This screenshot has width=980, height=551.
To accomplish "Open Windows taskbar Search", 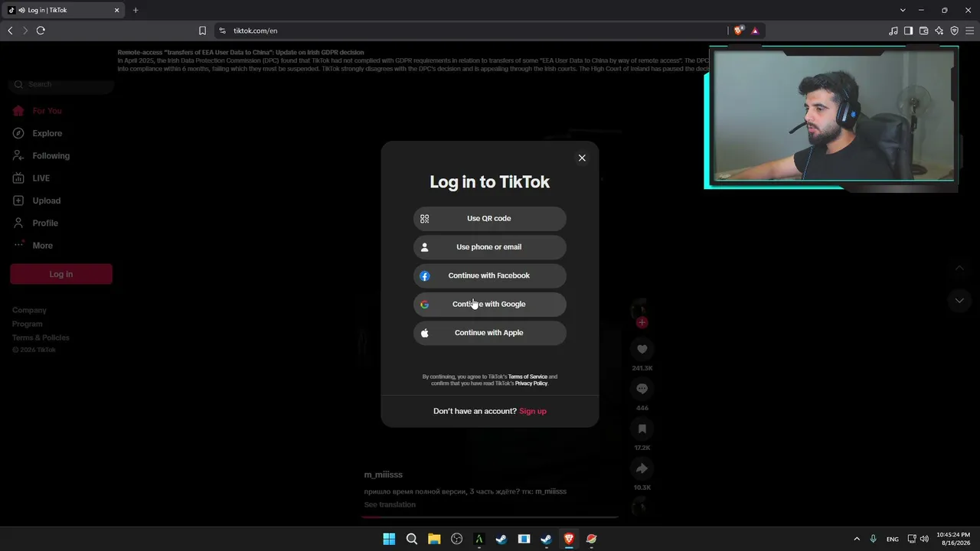I will pos(412,539).
